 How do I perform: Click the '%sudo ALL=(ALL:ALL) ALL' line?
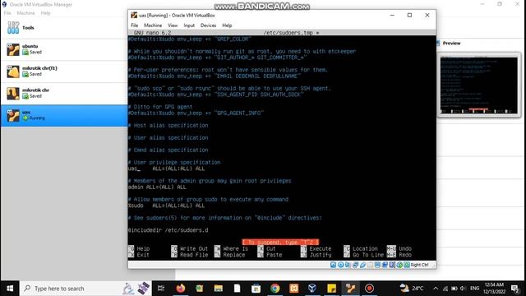point(166,206)
